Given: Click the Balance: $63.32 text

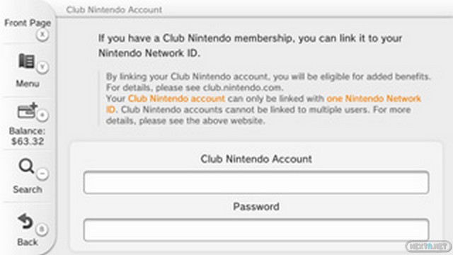Looking at the screenshot, I should click(x=28, y=136).
